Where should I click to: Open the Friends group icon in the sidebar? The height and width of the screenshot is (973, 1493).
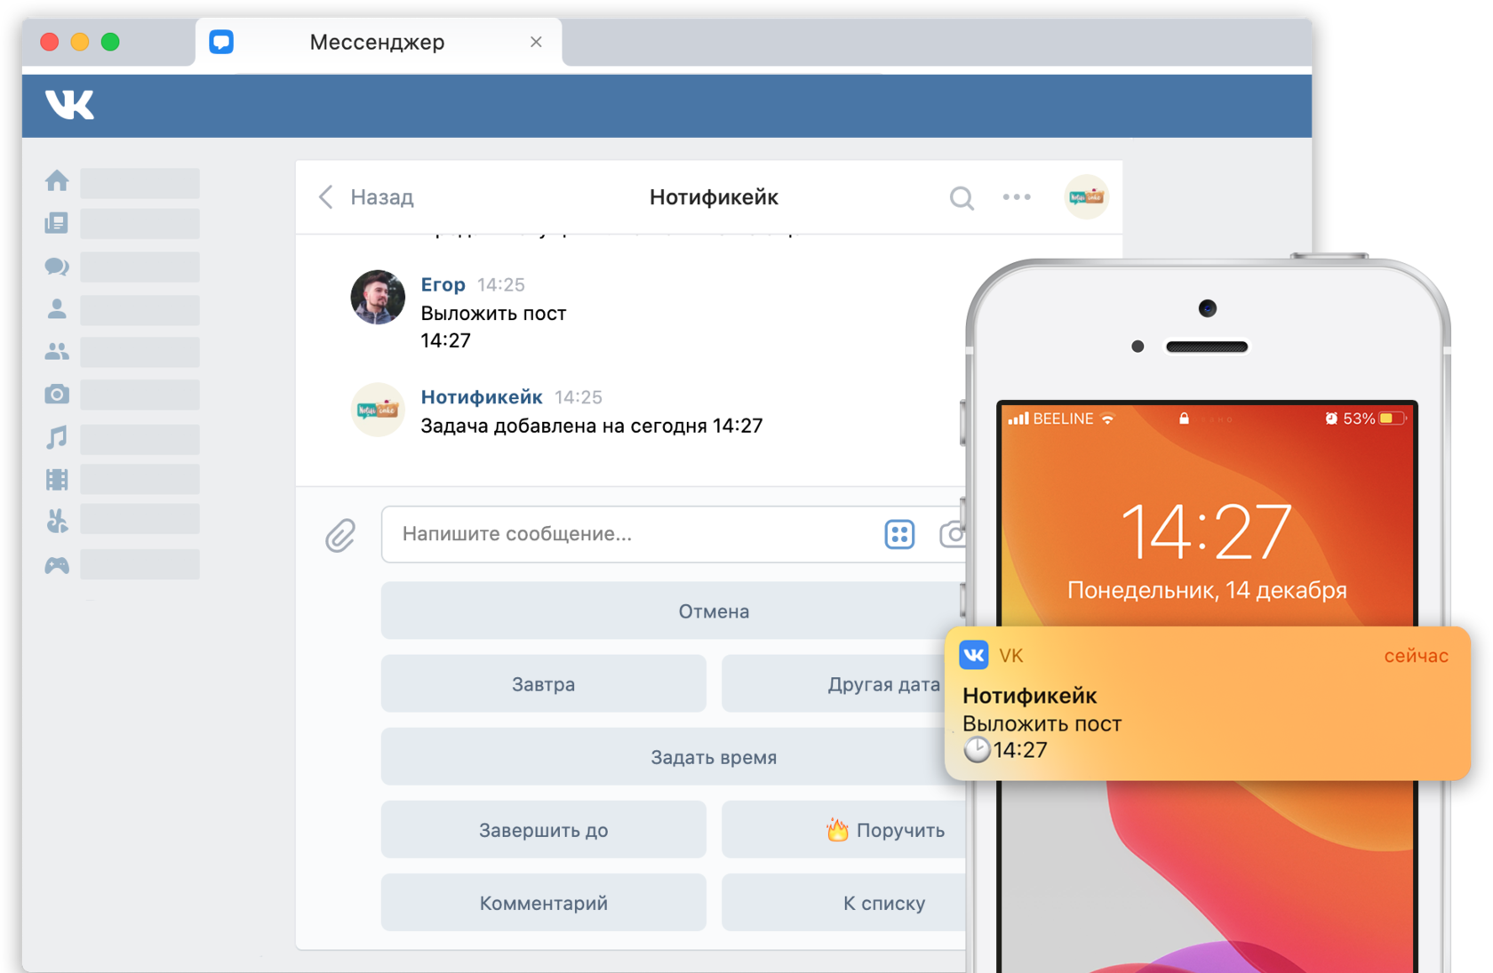tap(57, 352)
